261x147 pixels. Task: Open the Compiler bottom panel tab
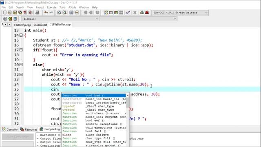point(10,129)
